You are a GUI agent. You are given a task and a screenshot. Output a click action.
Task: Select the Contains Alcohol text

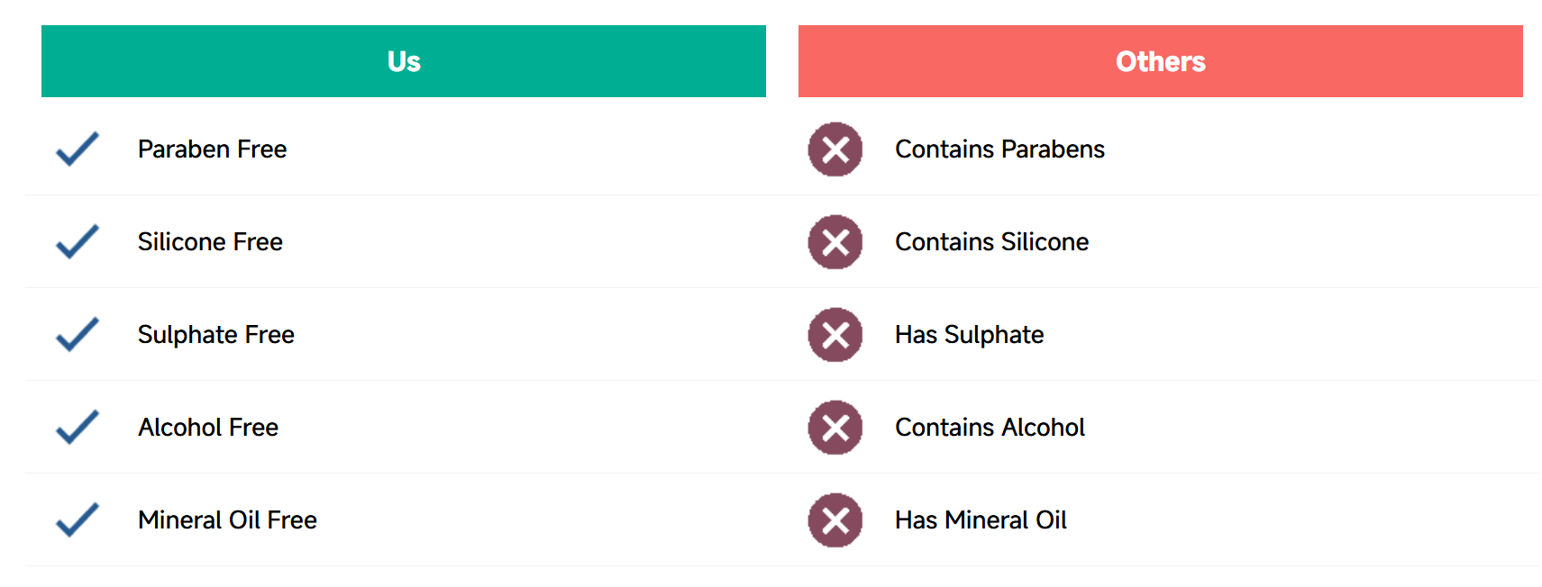tap(990, 428)
